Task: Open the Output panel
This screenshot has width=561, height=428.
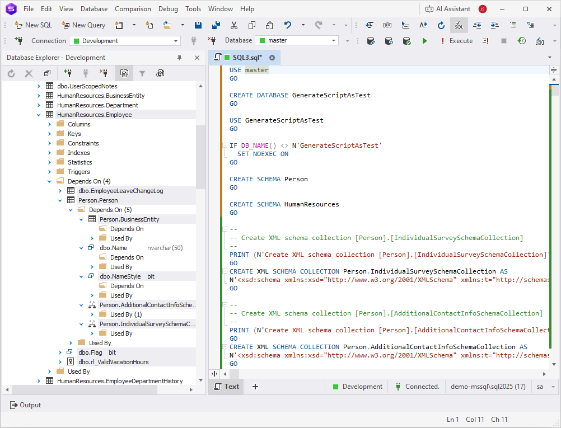Action: pyautogui.click(x=25, y=405)
